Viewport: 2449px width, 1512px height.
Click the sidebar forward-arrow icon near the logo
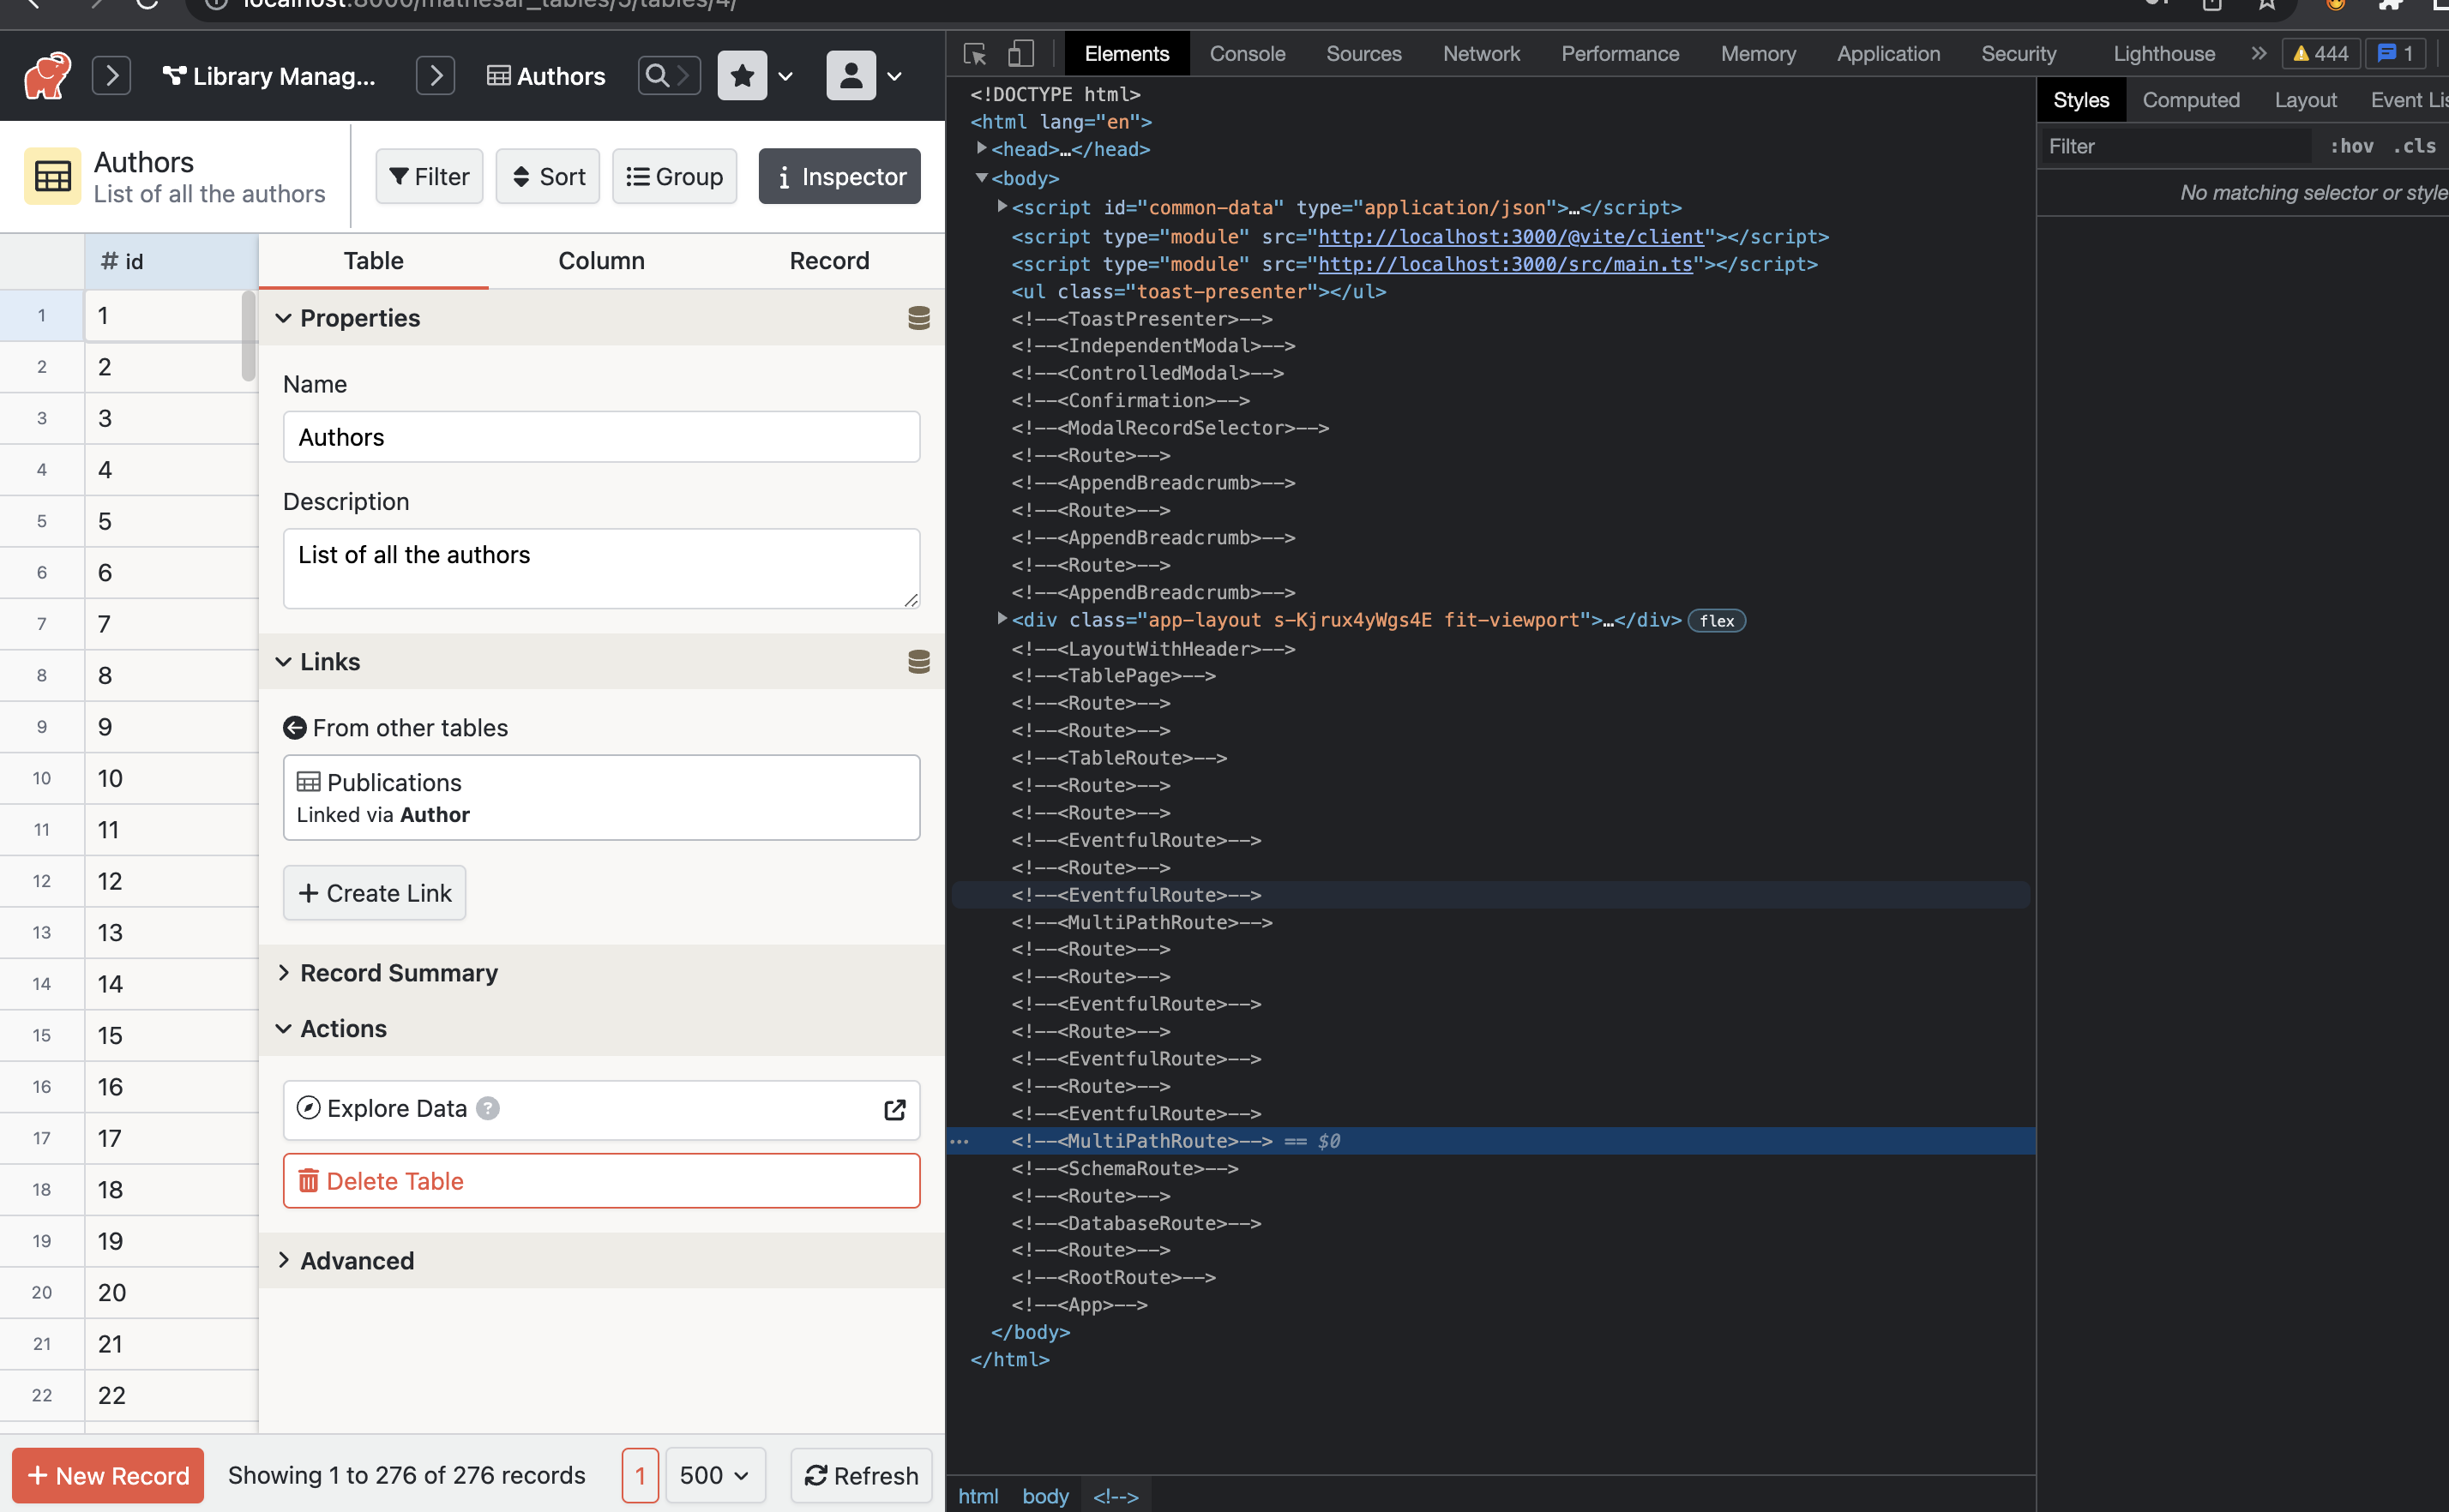111,75
